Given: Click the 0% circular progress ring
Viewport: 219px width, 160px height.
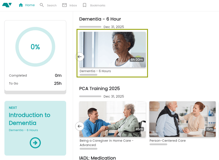Looking at the screenshot, I should point(35,47).
